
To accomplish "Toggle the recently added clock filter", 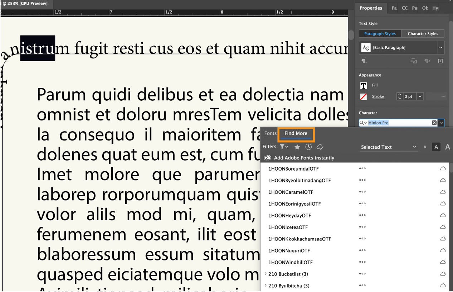I will [308, 147].
